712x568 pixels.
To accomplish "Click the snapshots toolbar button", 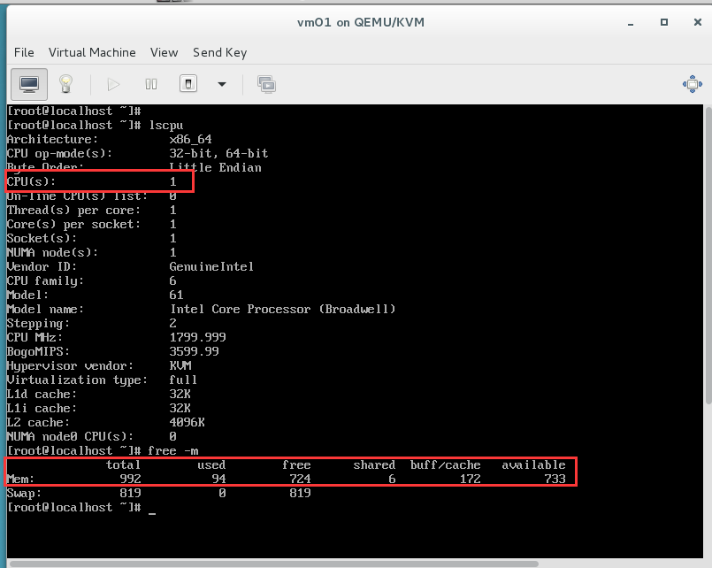I will [264, 83].
